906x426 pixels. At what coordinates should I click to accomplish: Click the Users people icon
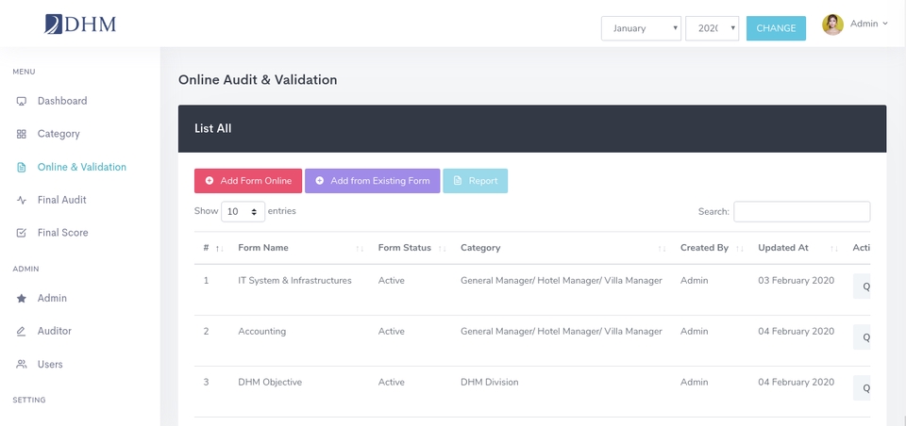(x=22, y=364)
